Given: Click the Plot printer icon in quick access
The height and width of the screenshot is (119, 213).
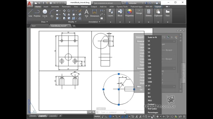Looking at the screenshot, I should pos(51,3).
